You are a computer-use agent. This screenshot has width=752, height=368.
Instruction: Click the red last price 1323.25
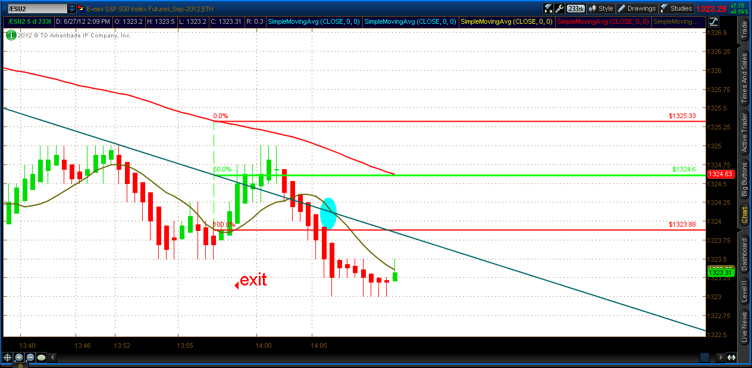713,9
